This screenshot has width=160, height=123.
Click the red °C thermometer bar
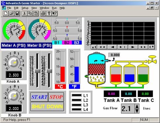coord(62,74)
